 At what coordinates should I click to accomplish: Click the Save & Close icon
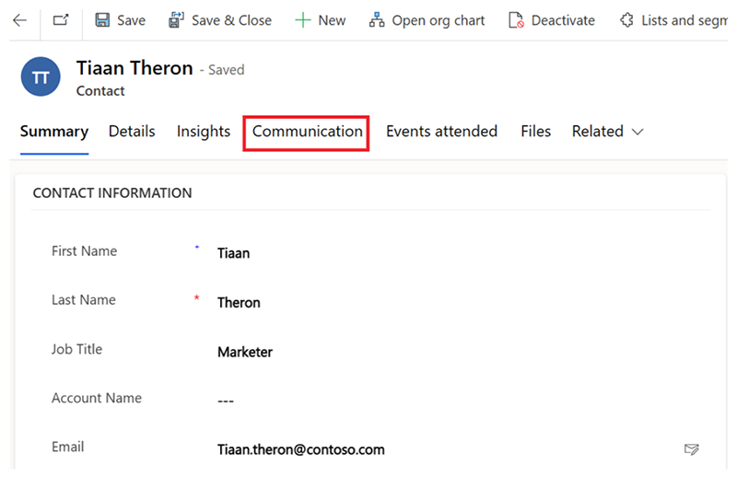pos(176,20)
